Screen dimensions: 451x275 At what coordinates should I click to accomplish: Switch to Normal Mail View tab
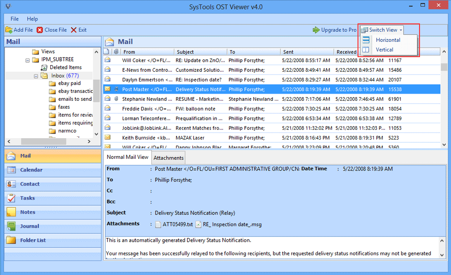(127, 157)
